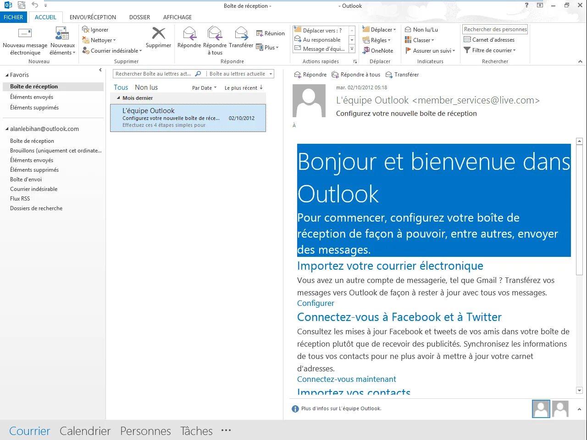Select quick action Message d'équipe
The height and width of the screenshot is (440, 587).
point(321,49)
